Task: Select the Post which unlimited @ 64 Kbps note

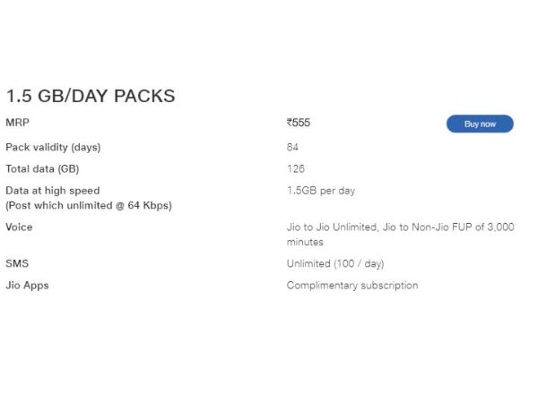Action: click(x=88, y=205)
